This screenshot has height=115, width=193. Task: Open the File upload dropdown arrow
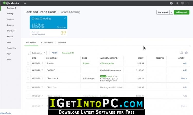(171, 12)
